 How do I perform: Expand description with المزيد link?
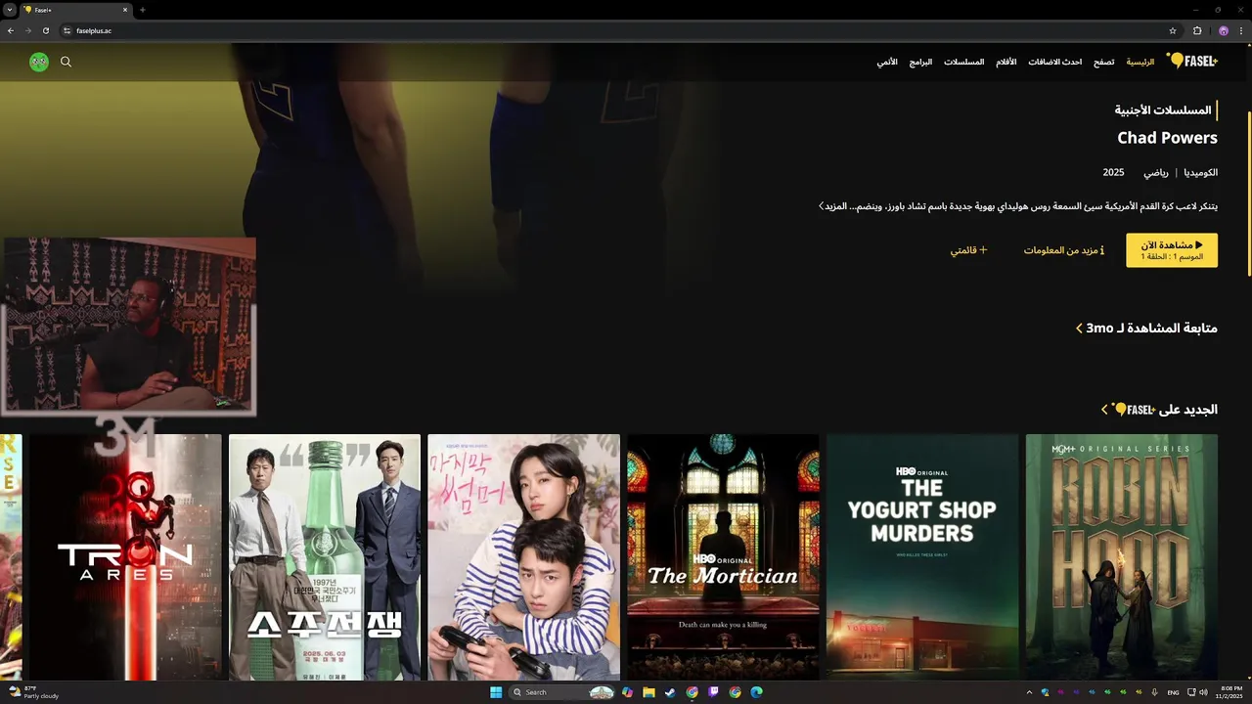834,206
